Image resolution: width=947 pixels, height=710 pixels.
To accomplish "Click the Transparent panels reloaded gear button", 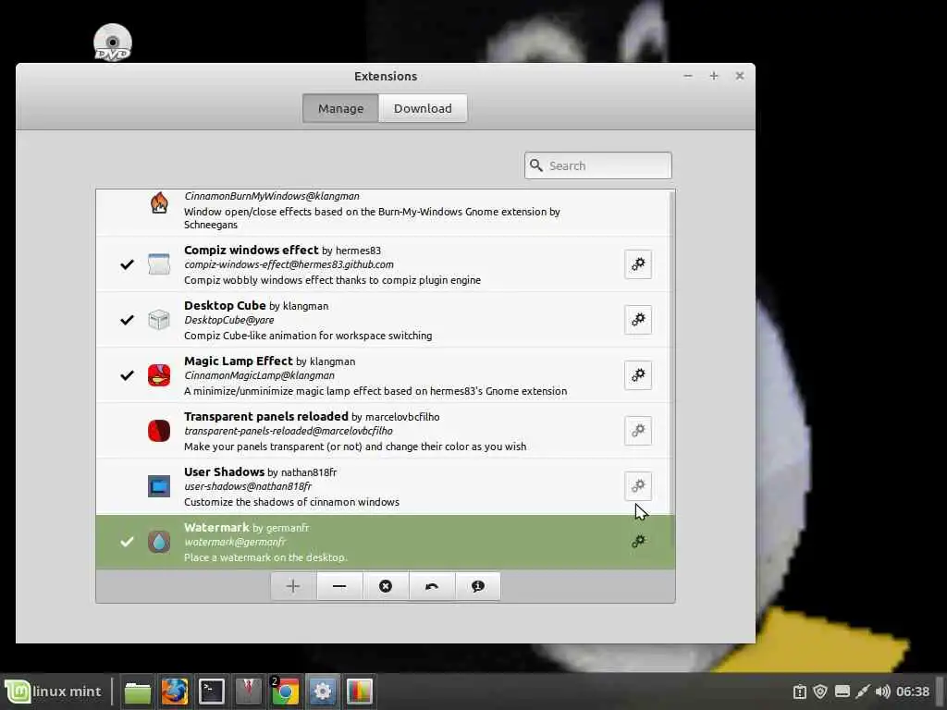I will point(638,431).
